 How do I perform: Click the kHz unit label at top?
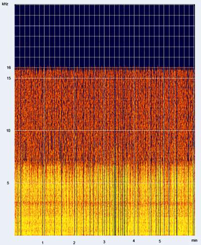click(5, 4)
